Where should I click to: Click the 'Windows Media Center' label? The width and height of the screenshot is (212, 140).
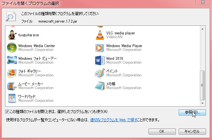pyautogui.click(x=36, y=46)
